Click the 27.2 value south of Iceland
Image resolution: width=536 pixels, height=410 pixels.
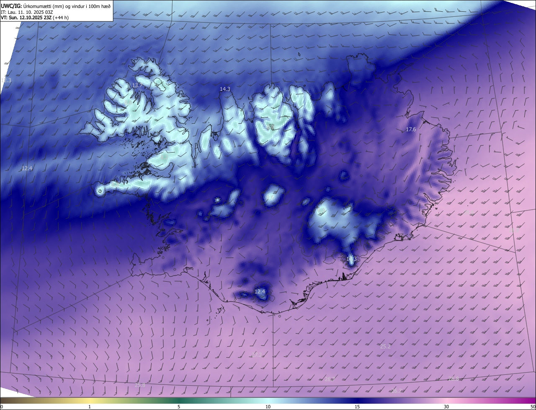pos(257,355)
